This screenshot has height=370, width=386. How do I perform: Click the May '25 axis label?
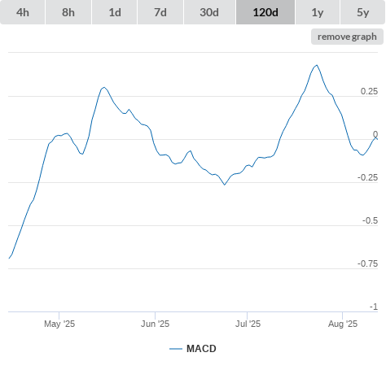59,324
